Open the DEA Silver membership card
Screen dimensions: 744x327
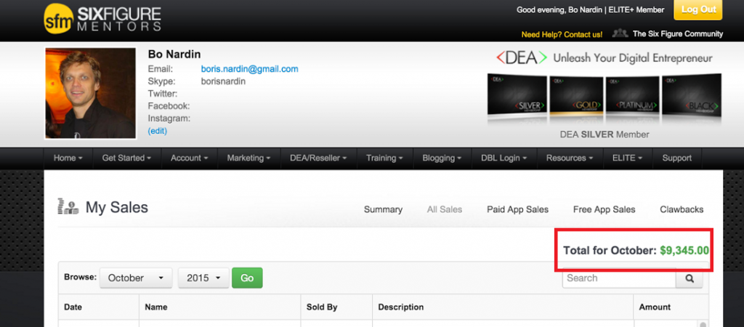[x=517, y=95]
